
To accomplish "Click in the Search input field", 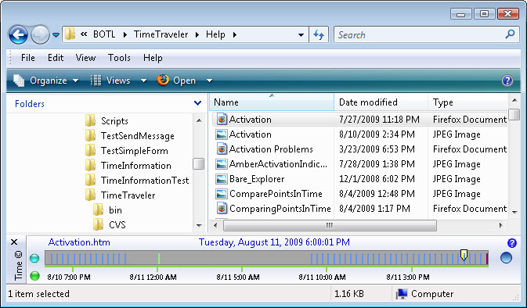I will tap(421, 35).
